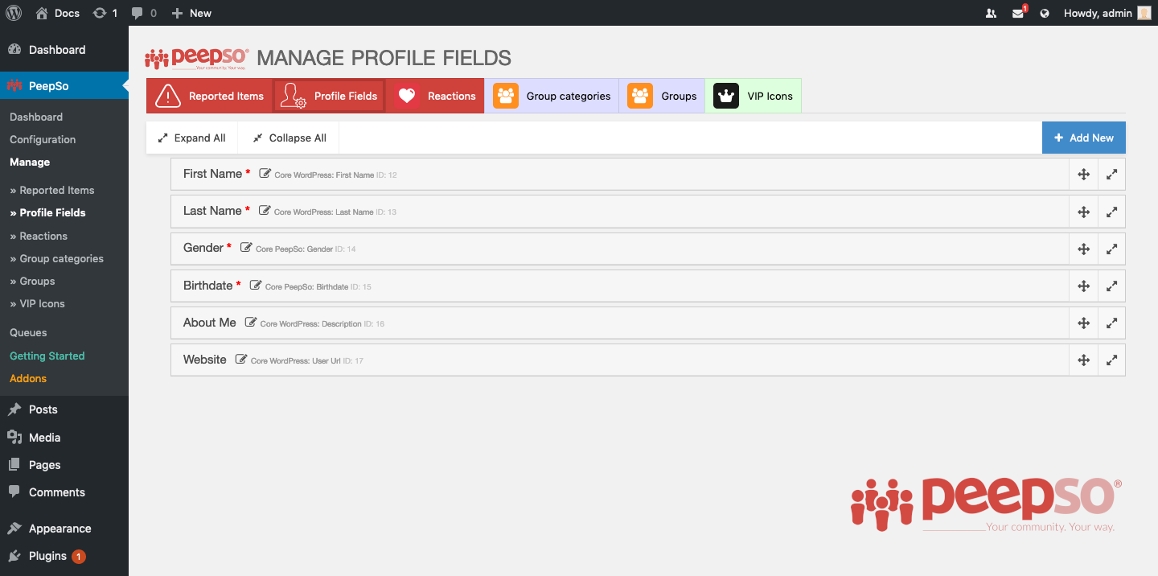The height and width of the screenshot is (576, 1158).
Task: Edit the Gender field title icon
Action: pos(246,247)
